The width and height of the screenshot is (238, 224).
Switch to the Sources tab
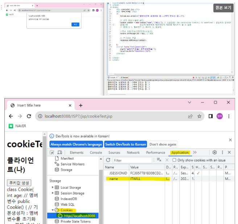(x=114, y=152)
